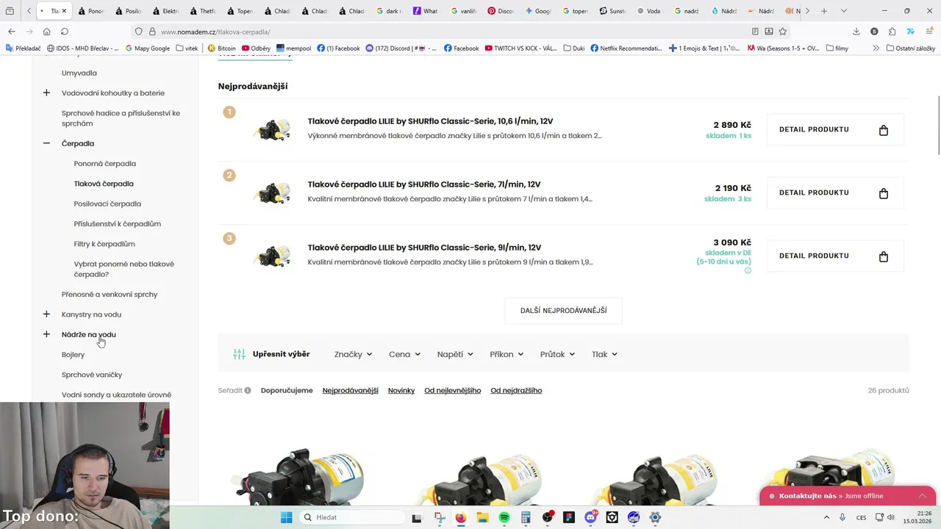This screenshot has height=529, width=941.
Task: Switch to the 'dark' Google search tab
Action: [x=390, y=11]
